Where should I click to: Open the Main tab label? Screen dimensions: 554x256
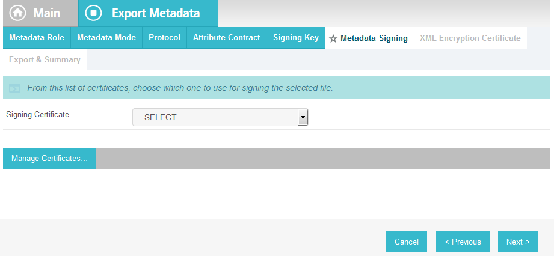coord(47,13)
